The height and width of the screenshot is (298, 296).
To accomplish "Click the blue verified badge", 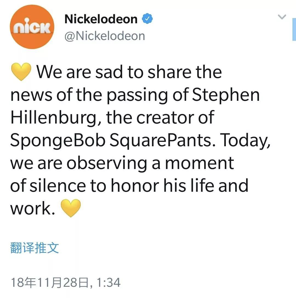I will [x=147, y=19].
